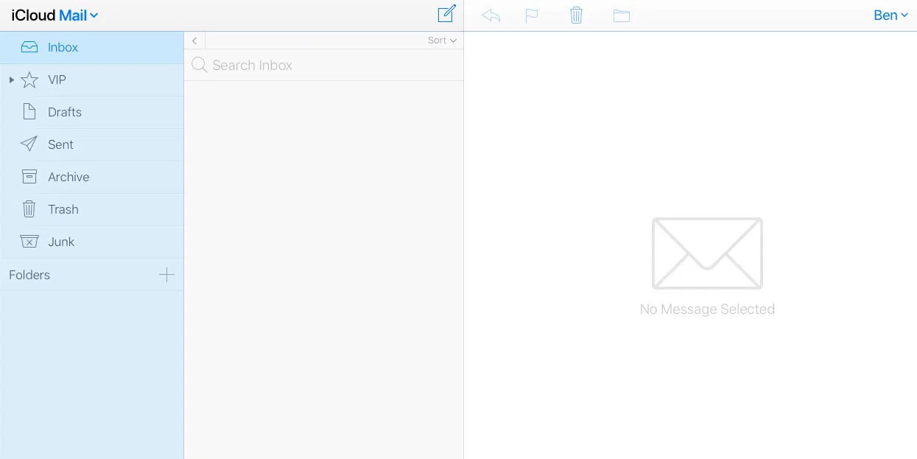
Task: Go to the Sent mailbox
Action: (92, 144)
